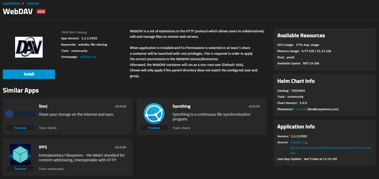
Task: Click the WebDAV app logo
Action: click(x=29, y=47)
